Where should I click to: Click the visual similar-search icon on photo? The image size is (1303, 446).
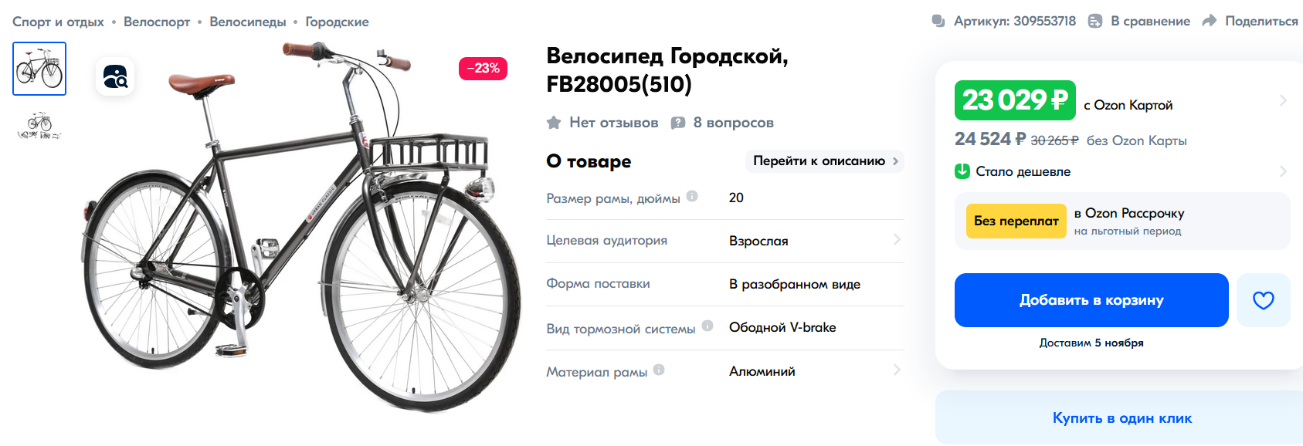click(115, 77)
